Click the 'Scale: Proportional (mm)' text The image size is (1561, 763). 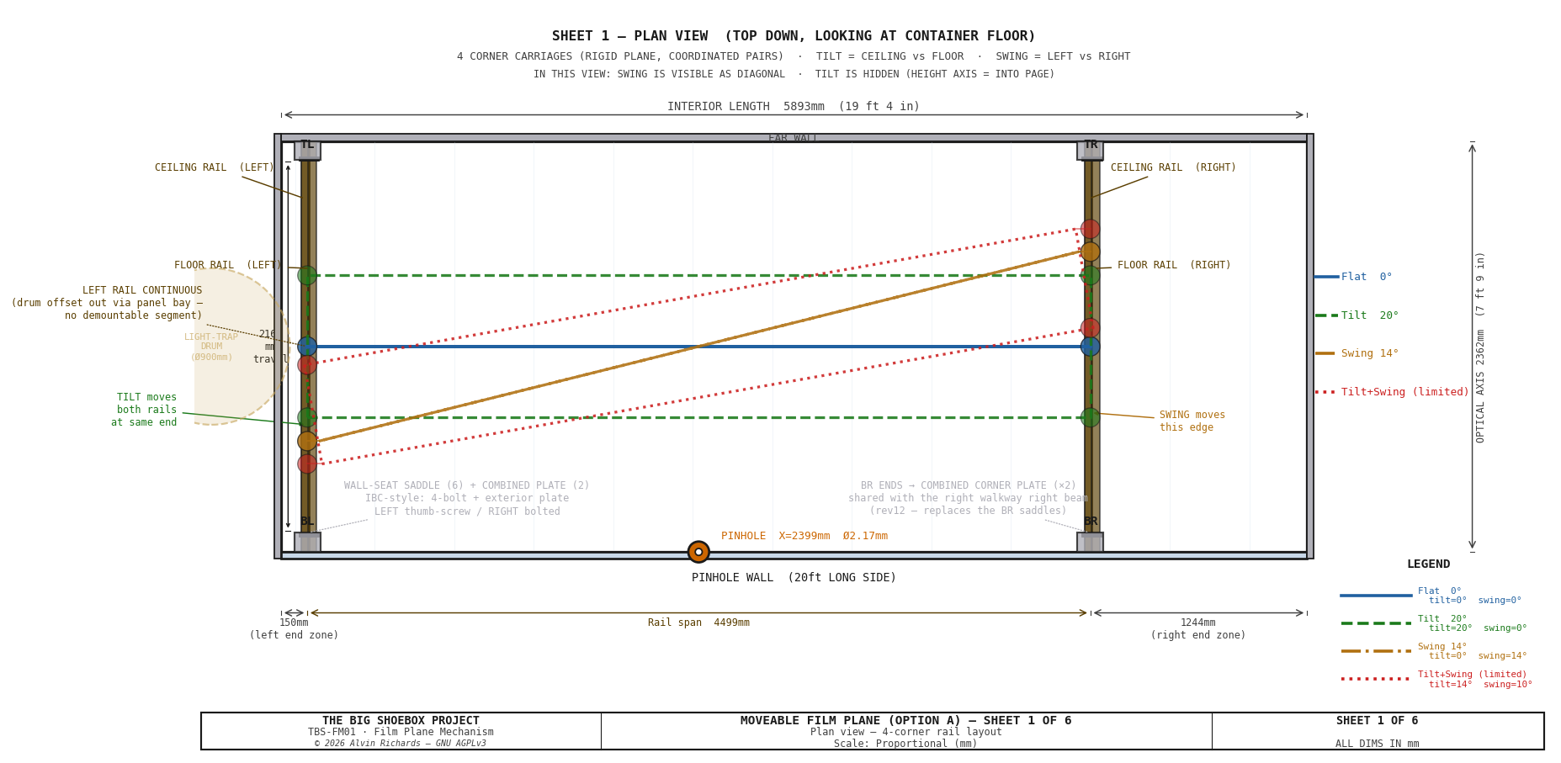[x=906, y=744]
